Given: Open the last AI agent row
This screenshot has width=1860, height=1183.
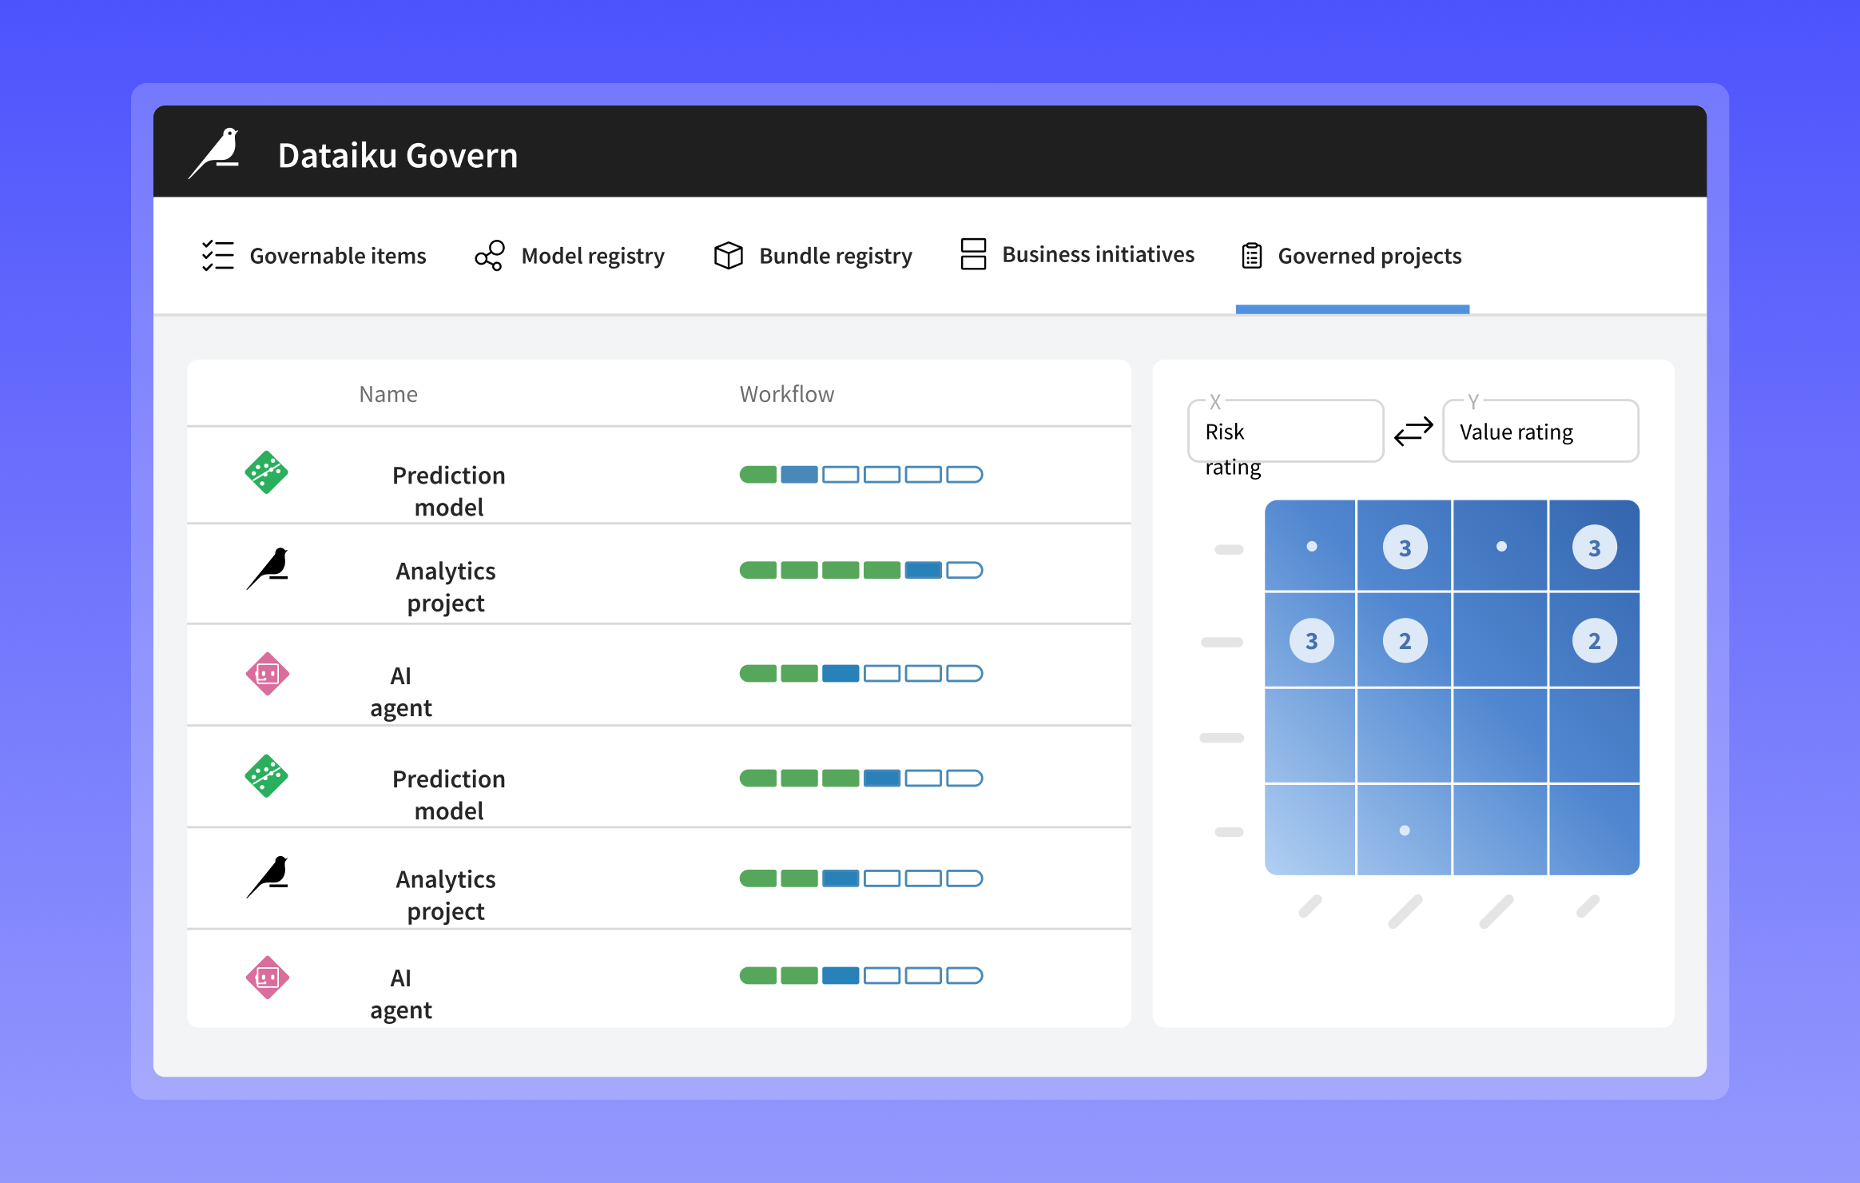Looking at the screenshot, I should coord(401,993).
